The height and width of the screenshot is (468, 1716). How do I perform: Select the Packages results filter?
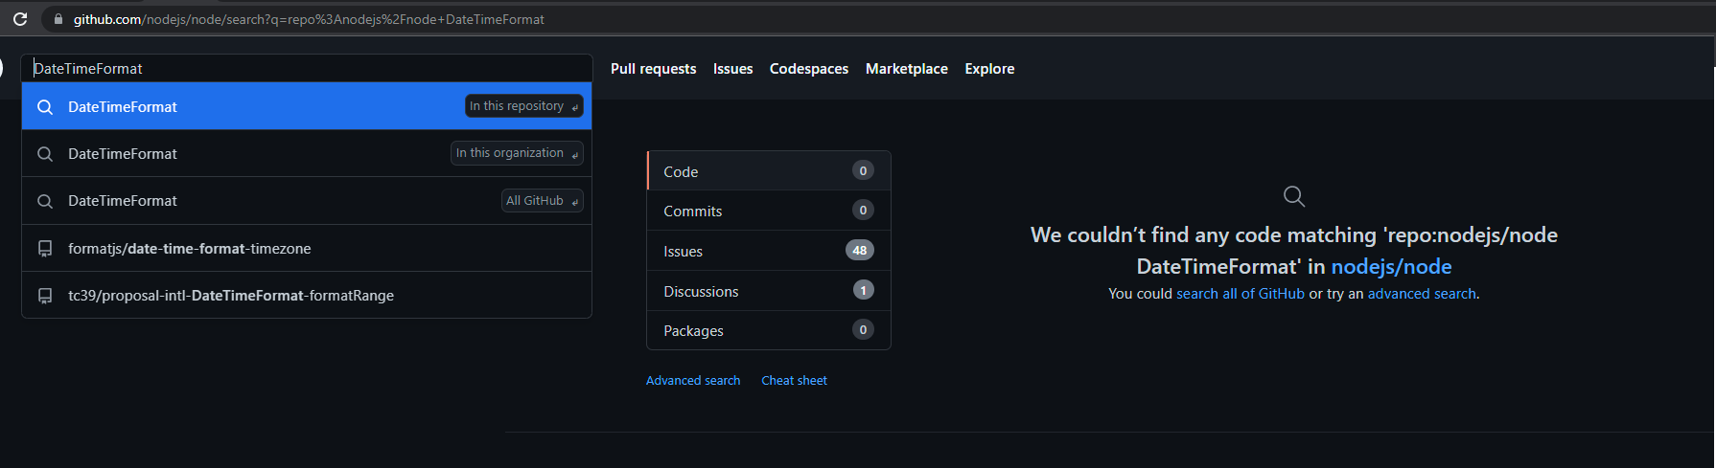(x=769, y=330)
